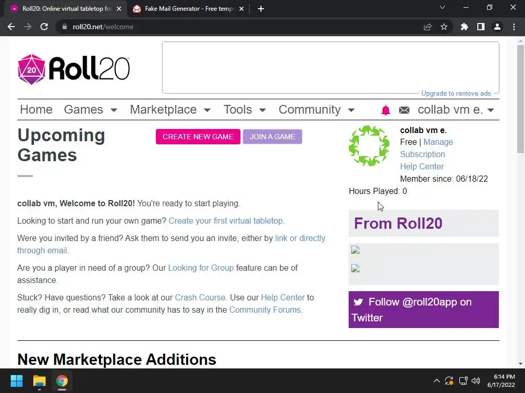525x393 pixels.
Task: Click the vertical page scrollbar thumb
Action: [520, 99]
